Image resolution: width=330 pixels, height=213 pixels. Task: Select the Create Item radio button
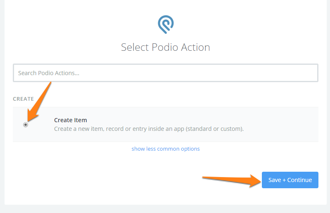point(26,125)
